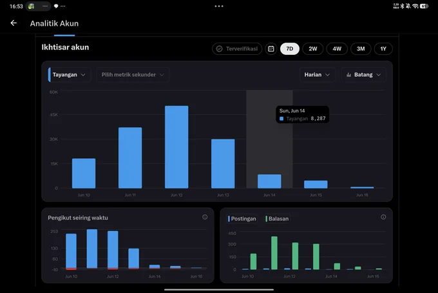Open the Pilih metrik sekunder dropdown
The height and width of the screenshot is (293, 438).
pyautogui.click(x=133, y=75)
